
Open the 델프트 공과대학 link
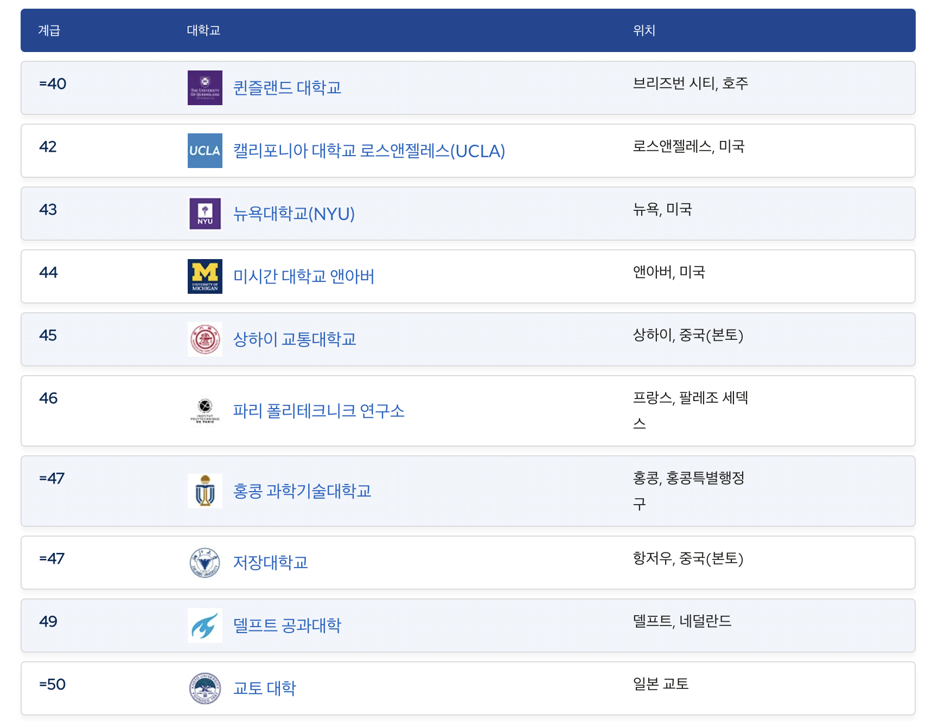coord(287,626)
